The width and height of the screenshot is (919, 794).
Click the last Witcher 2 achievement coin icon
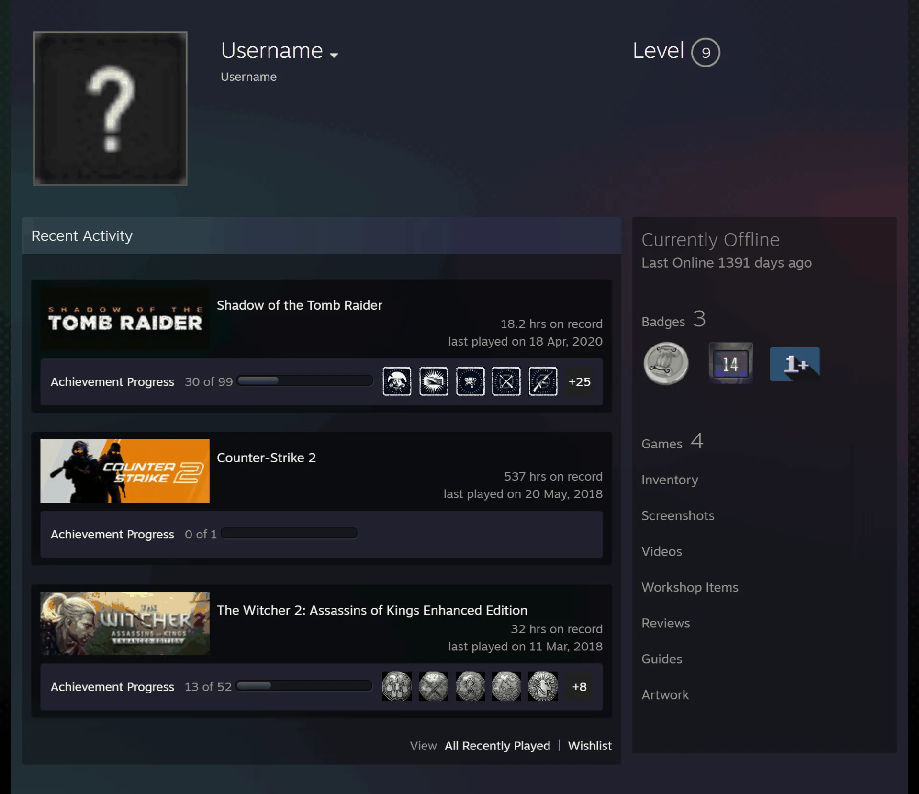tap(543, 686)
